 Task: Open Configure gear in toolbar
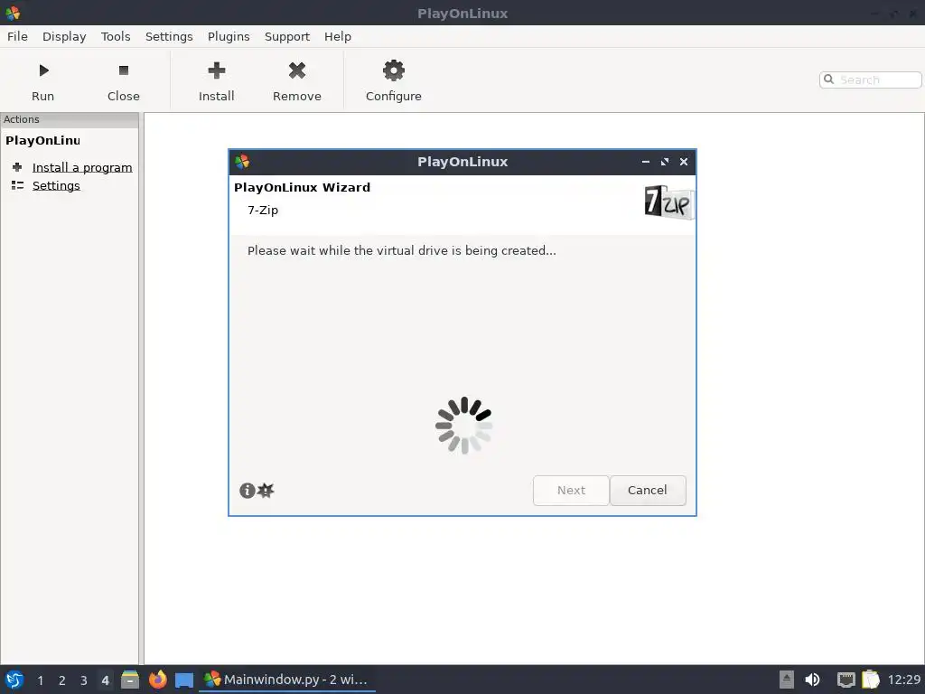(394, 70)
